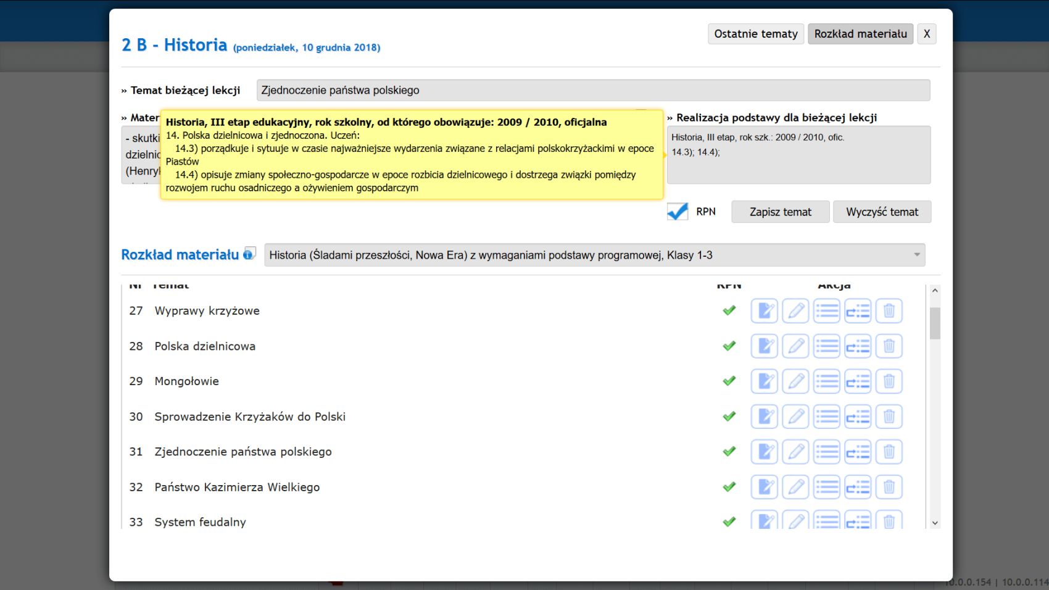Click the document-edit icon for Wyprawy krzyżowe

pos(764,310)
